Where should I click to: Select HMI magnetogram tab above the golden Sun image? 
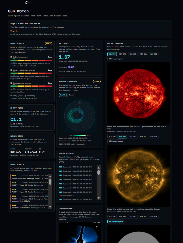coord(116,141)
